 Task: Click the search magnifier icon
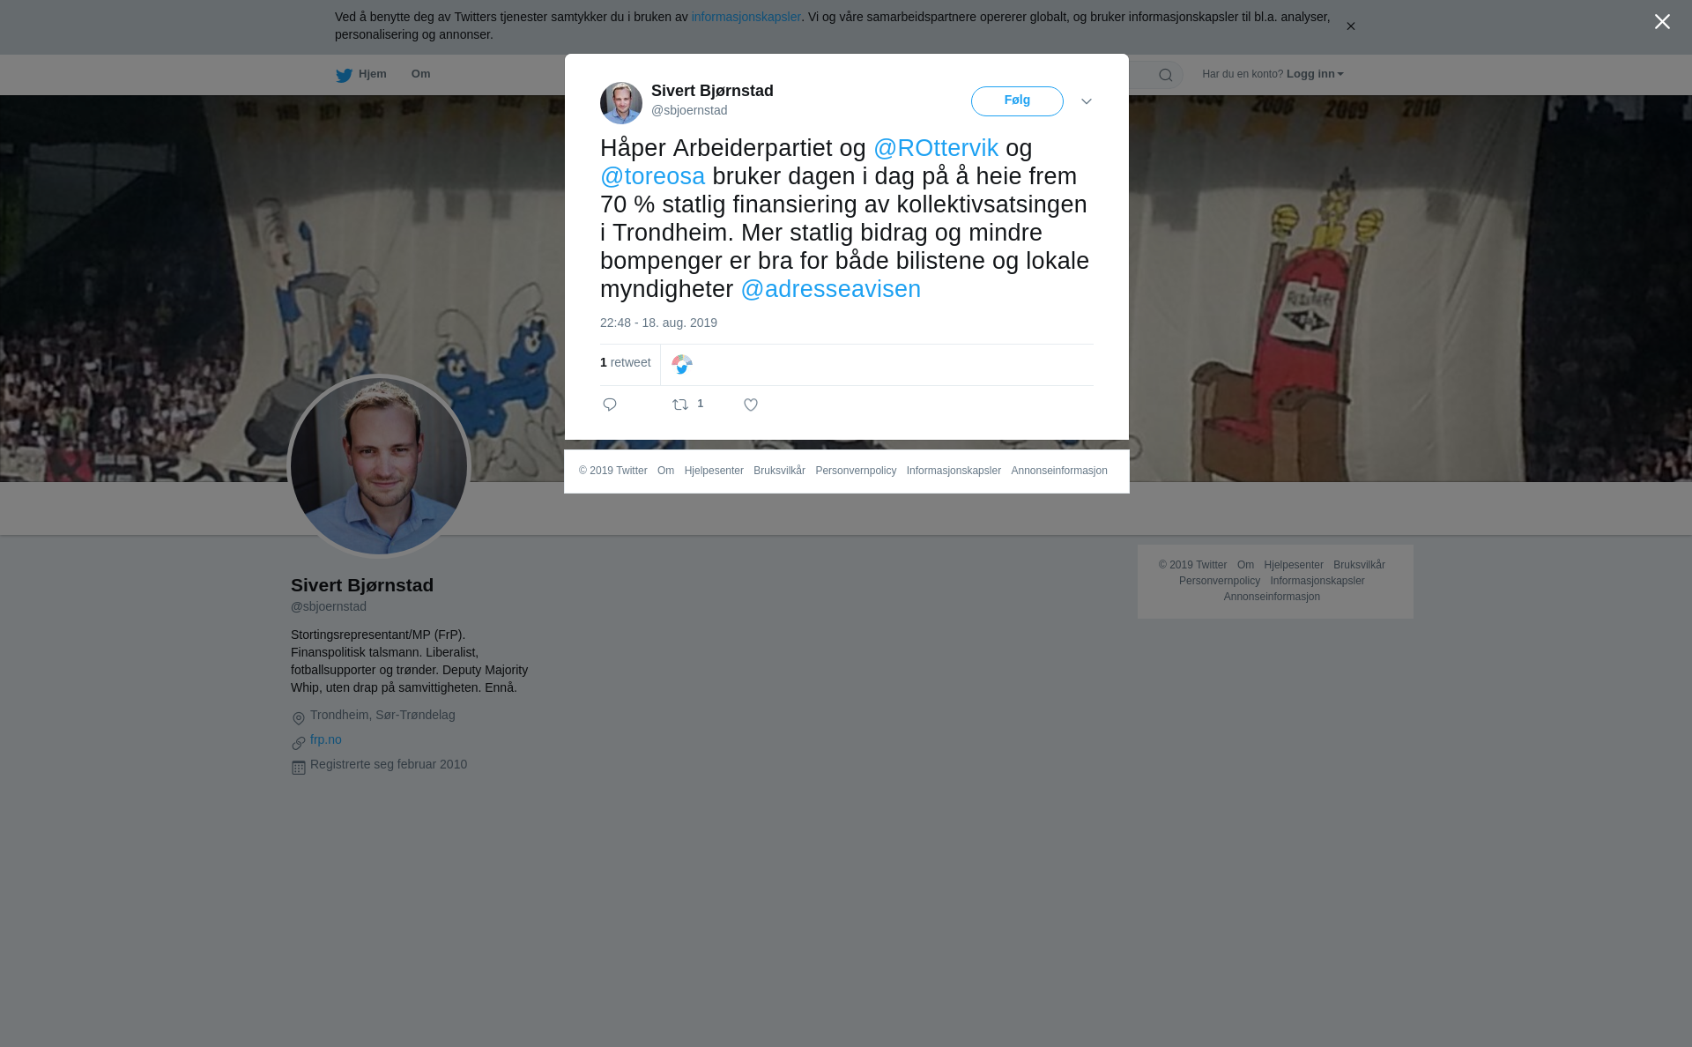(x=1166, y=75)
